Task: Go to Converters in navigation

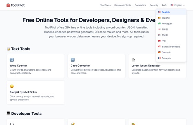Action: [140, 5]
